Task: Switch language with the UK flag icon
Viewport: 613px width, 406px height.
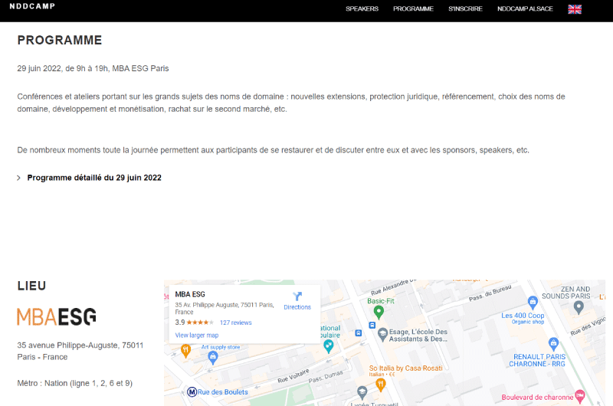Action: click(x=575, y=9)
